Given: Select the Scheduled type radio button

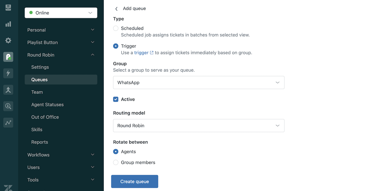Looking at the screenshot, I should (116, 28).
